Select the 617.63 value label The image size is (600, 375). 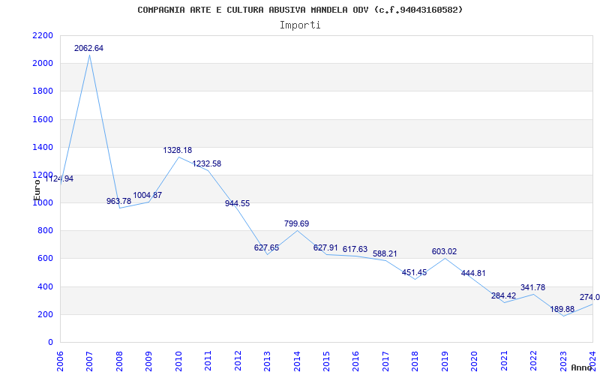point(355,250)
